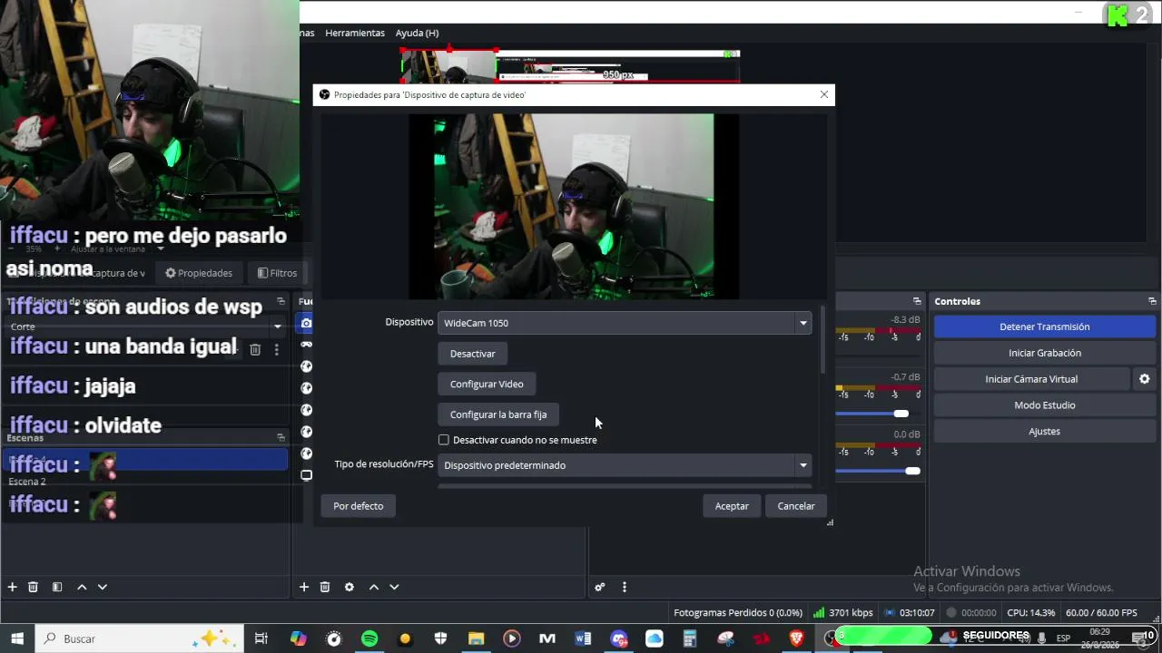Open scene filters icon in Escenas toolbar
Screen dimensions: 1162x653
click(57, 587)
